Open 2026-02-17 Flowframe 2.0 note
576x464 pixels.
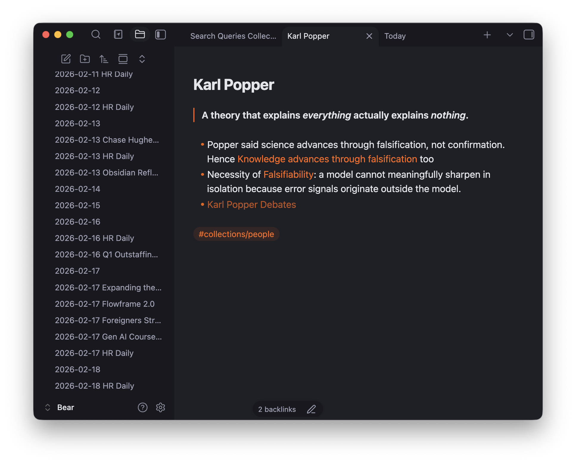coord(105,304)
